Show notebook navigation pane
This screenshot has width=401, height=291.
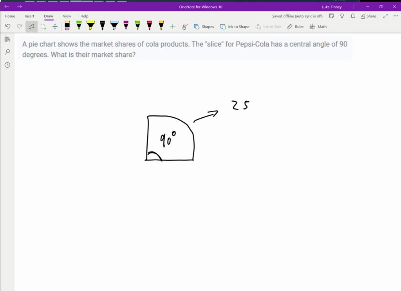click(7, 39)
